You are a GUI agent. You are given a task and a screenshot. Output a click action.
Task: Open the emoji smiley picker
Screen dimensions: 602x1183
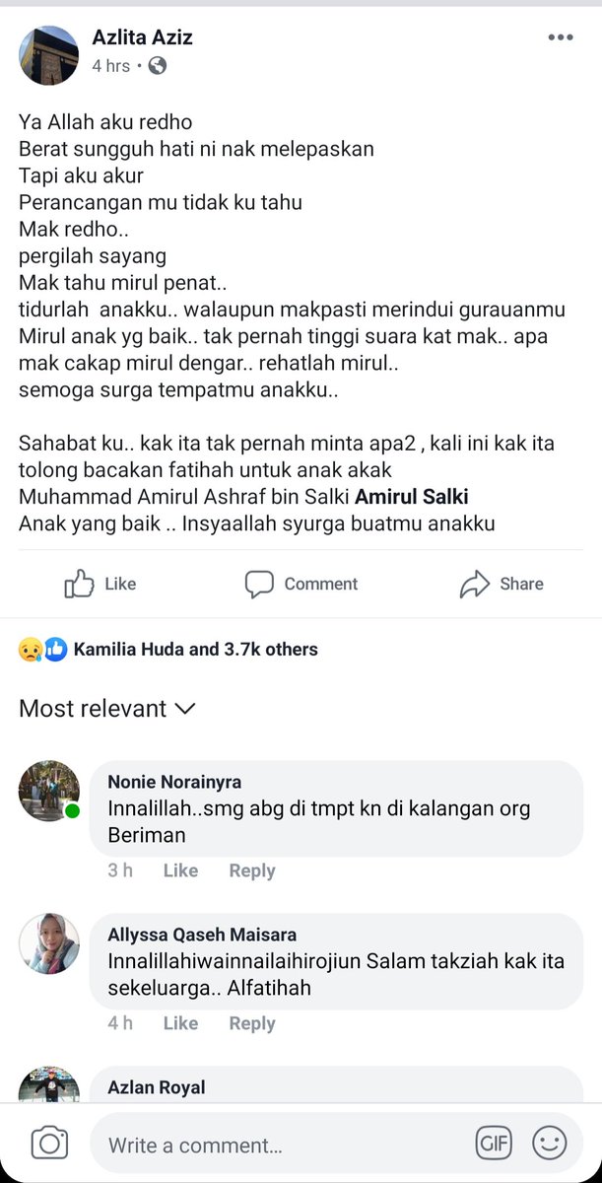549,1144
